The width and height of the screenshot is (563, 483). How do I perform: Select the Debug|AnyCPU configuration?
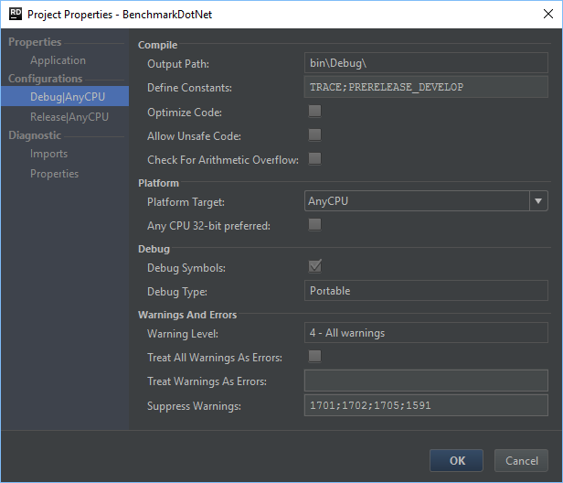tap(65, 96)
